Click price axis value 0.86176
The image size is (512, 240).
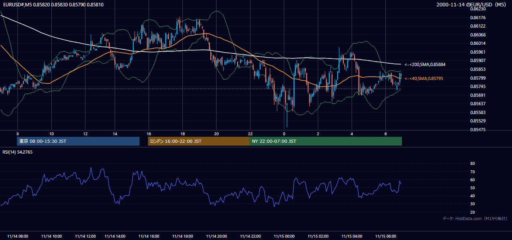pos(478,18)
